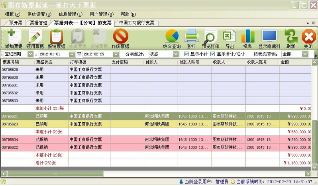This screenshot has height=186, width=318.
Task: Open 综合查询 pie chart query
Action: [172, 39]
